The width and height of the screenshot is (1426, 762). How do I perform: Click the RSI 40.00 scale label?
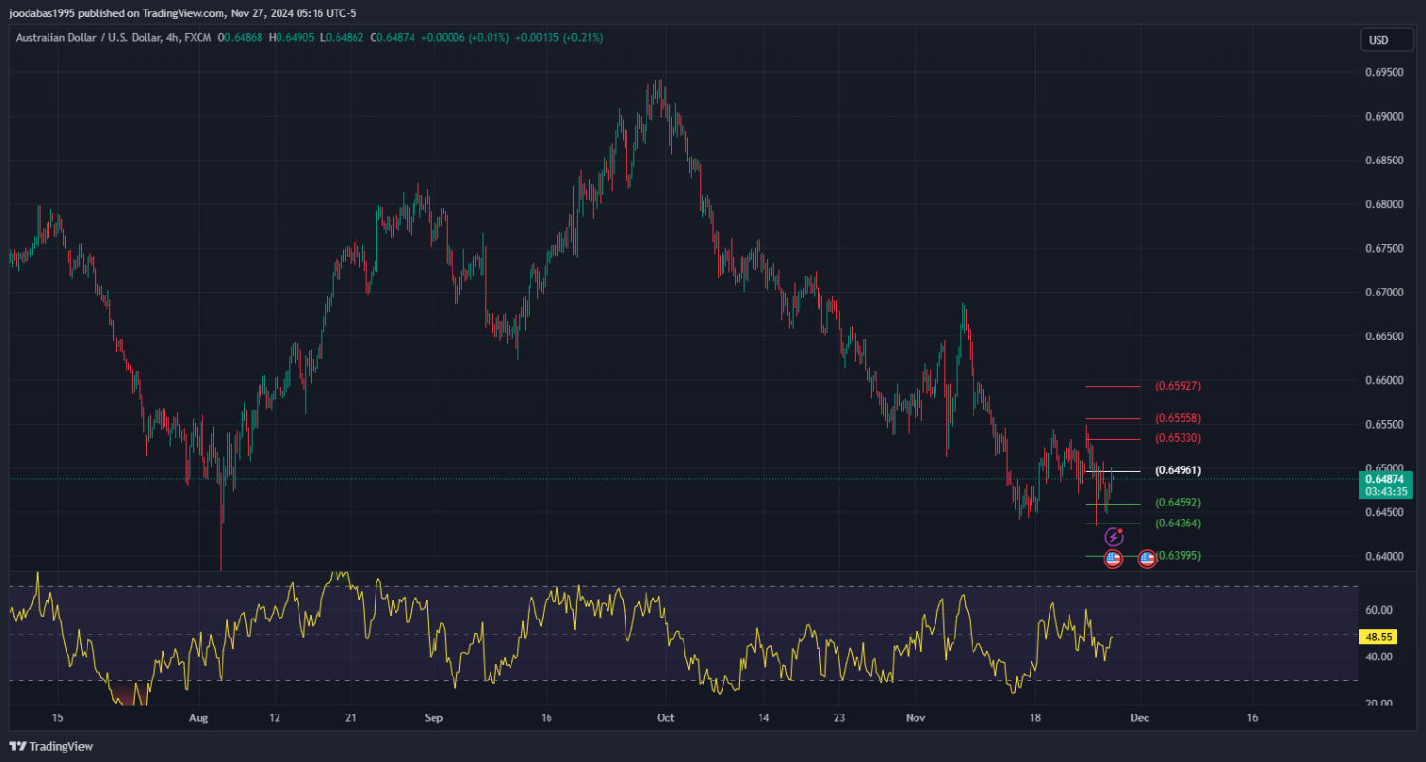pos(1378,657)
